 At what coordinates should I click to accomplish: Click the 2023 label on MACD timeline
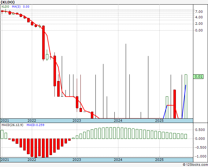(x=77, y=160)
